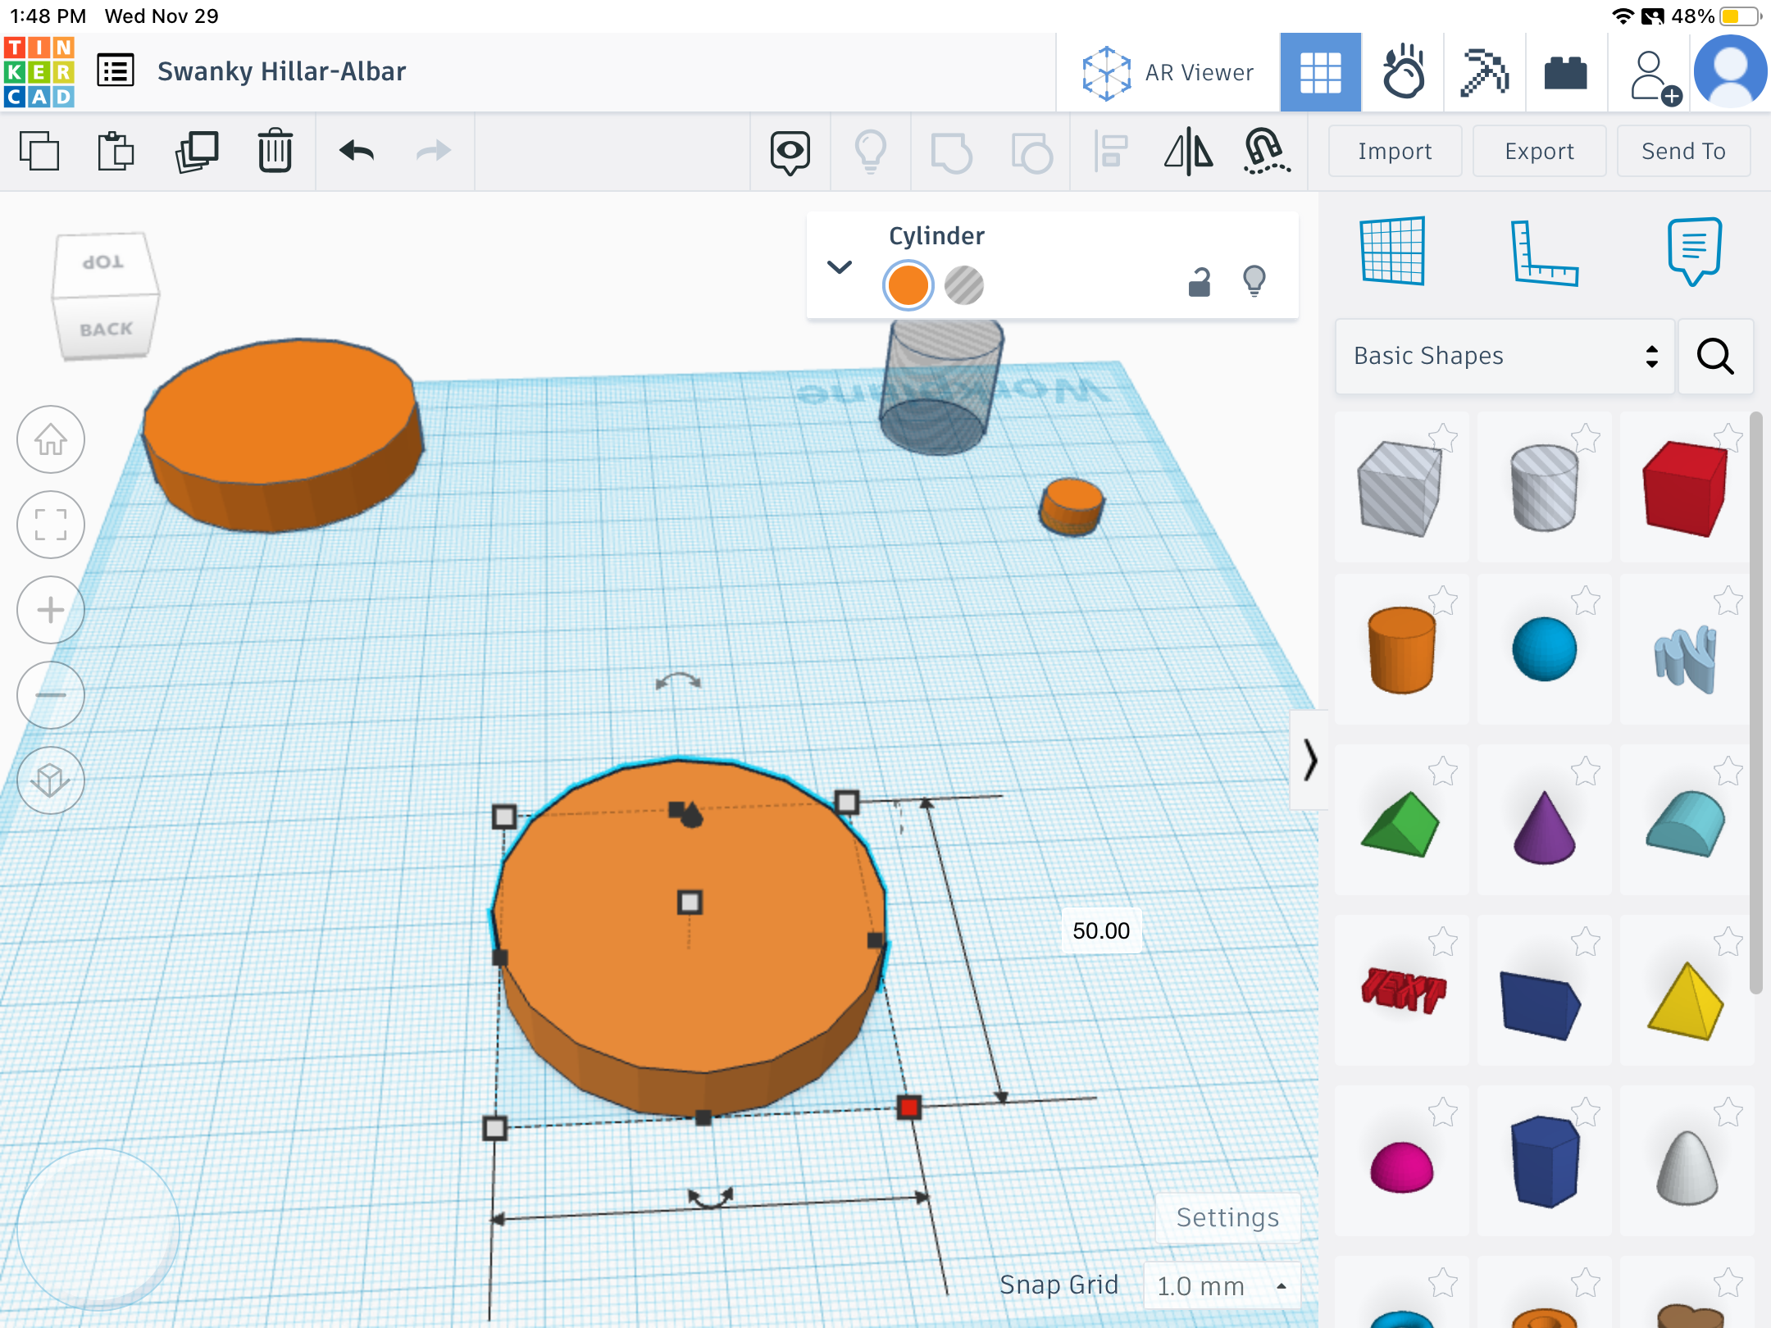Delete the selection with trash icon

pyautogui.click(x=275, y=151)
